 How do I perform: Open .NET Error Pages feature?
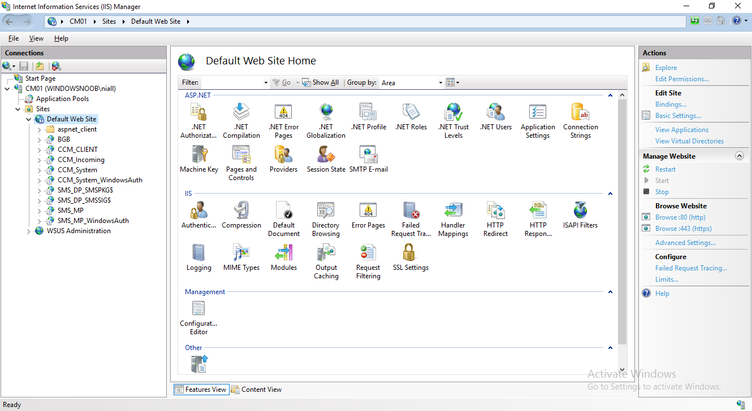(x=284, y=121)
